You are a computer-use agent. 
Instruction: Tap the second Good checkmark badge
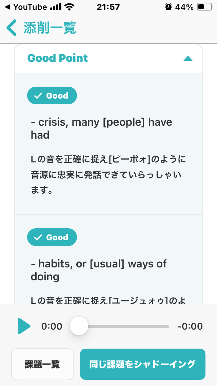52,237
